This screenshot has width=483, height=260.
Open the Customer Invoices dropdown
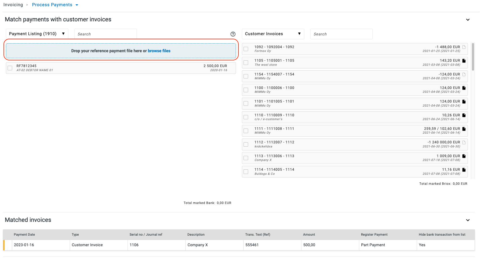[273, 34]
